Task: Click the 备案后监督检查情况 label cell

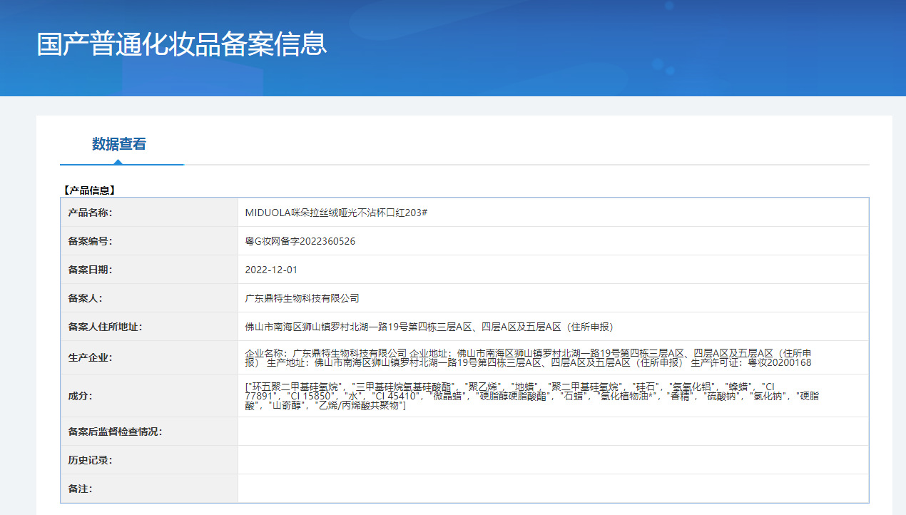Action: 149,432
